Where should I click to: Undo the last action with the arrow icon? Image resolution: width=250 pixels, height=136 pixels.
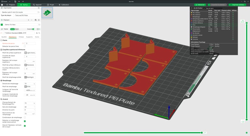click(19, 1)
